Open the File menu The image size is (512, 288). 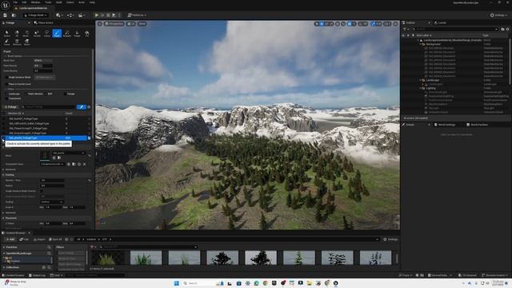pyautogui.click(x=15, y=2)
